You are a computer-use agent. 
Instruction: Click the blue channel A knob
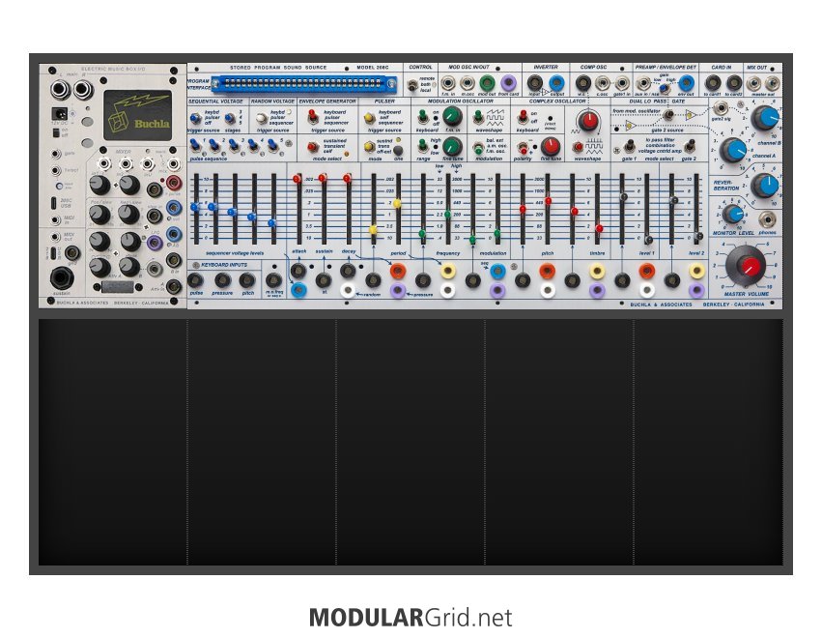734,151
